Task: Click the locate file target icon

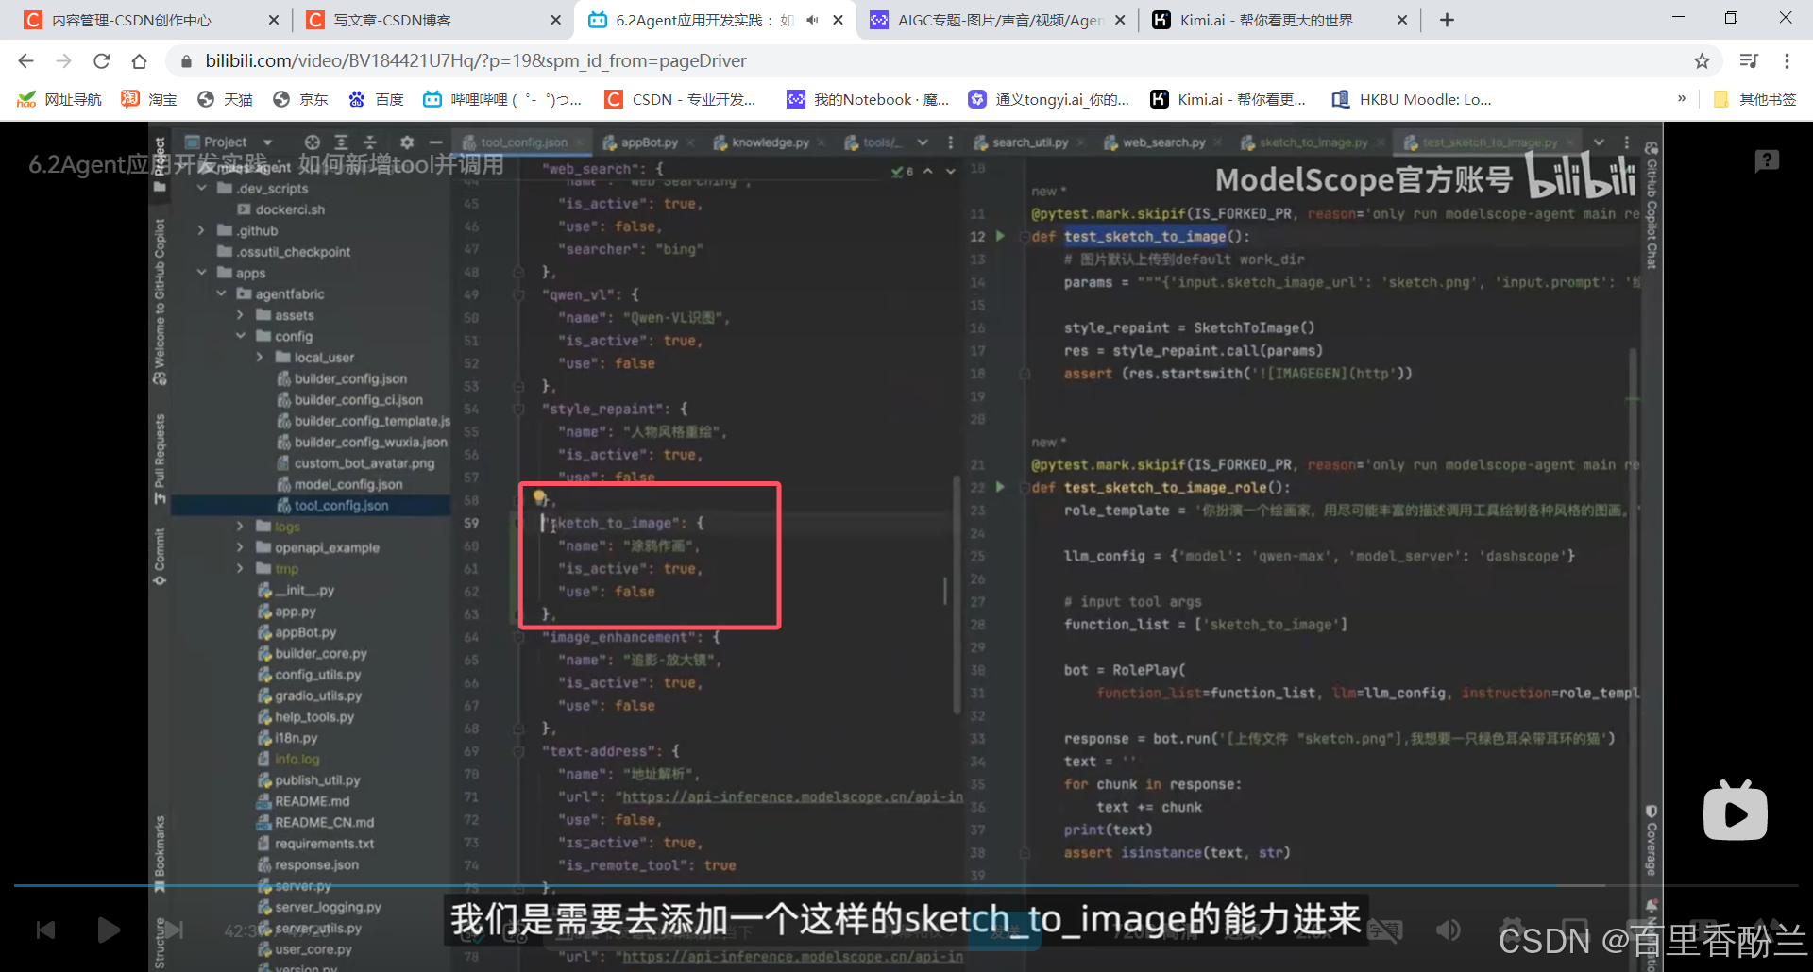Action: (x=313, y=142)
